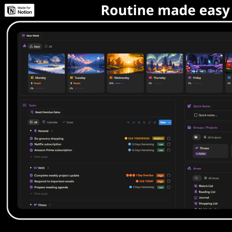
Task: Open search icon in Tasks toolbar
Action: click(x=144, y=122)
